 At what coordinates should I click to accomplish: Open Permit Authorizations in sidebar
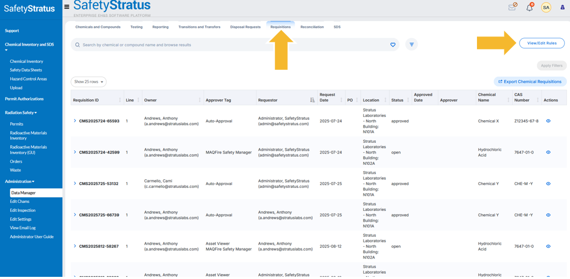24,99
